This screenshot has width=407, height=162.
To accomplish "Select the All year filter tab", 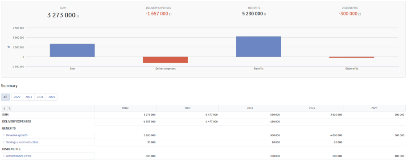I will click(5, 97).
